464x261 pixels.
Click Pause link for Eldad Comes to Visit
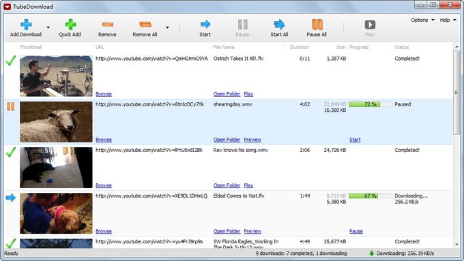pos(356,231)
